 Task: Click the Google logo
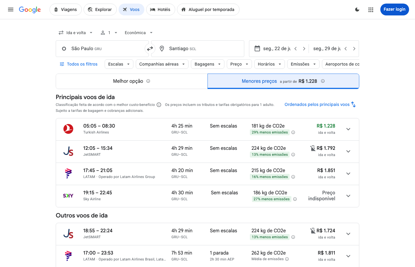click(x=30, y=9)
